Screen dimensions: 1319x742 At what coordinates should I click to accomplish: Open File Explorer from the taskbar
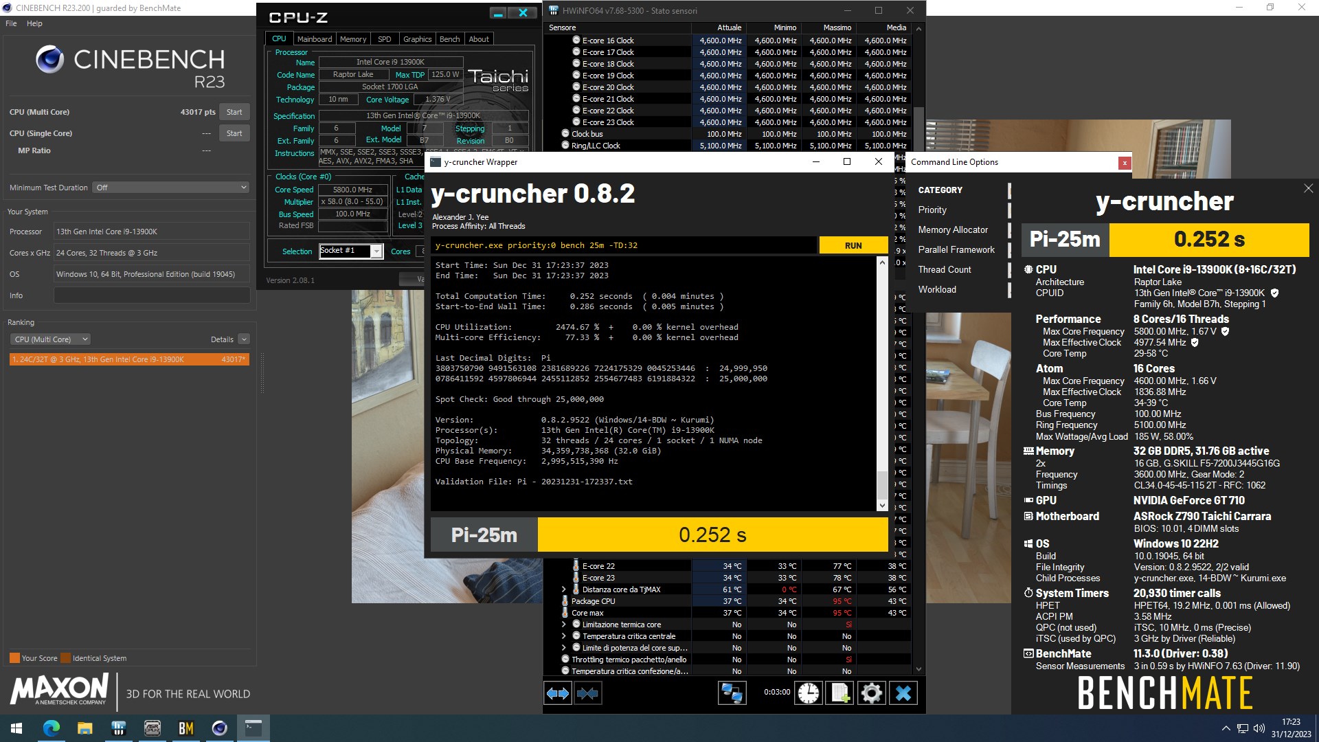84,728
